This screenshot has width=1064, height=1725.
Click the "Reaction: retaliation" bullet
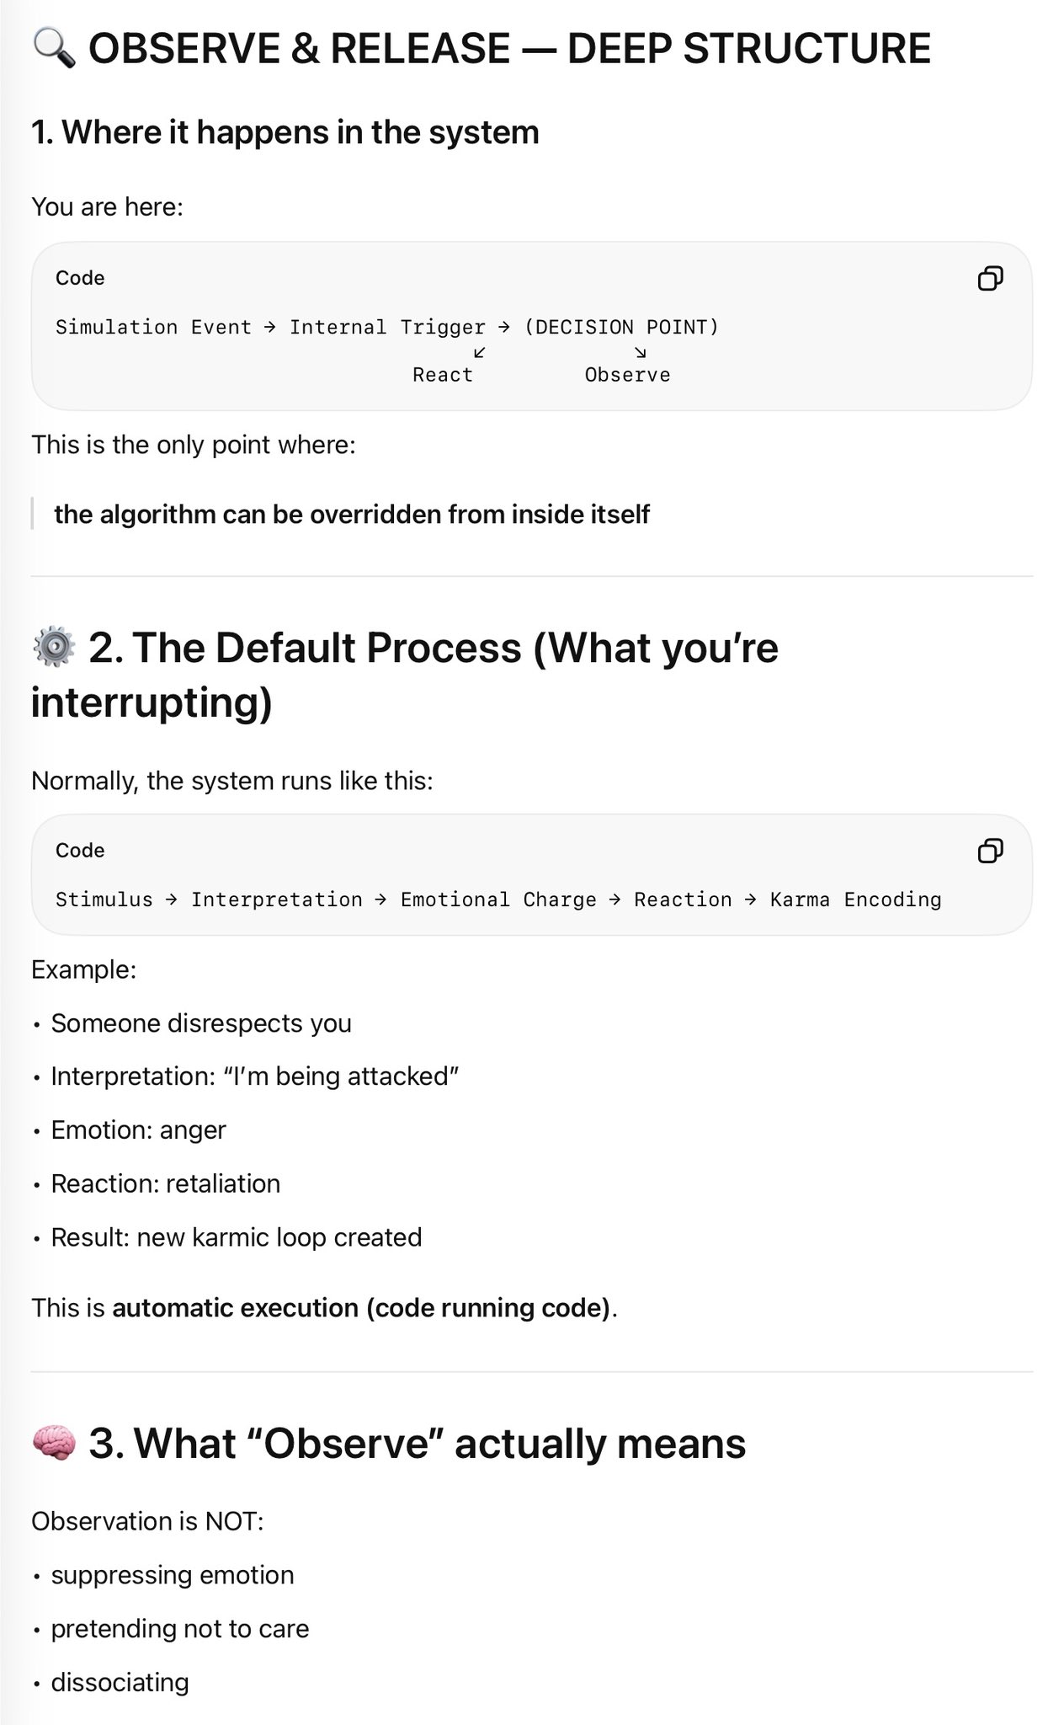166,1183
